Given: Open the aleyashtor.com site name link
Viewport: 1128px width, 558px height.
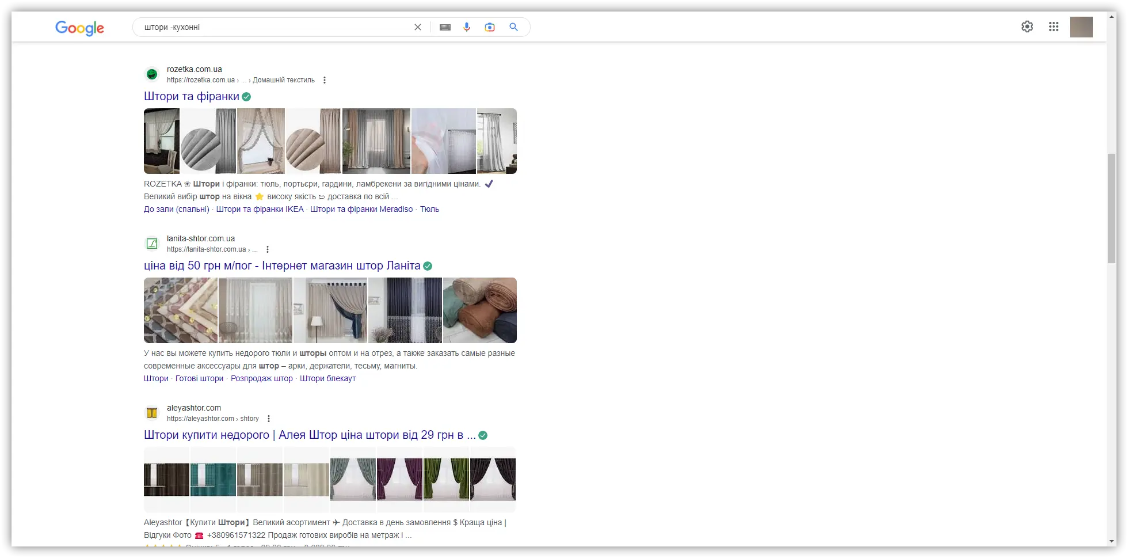Looking at the screenshot, I should (194, 408).
